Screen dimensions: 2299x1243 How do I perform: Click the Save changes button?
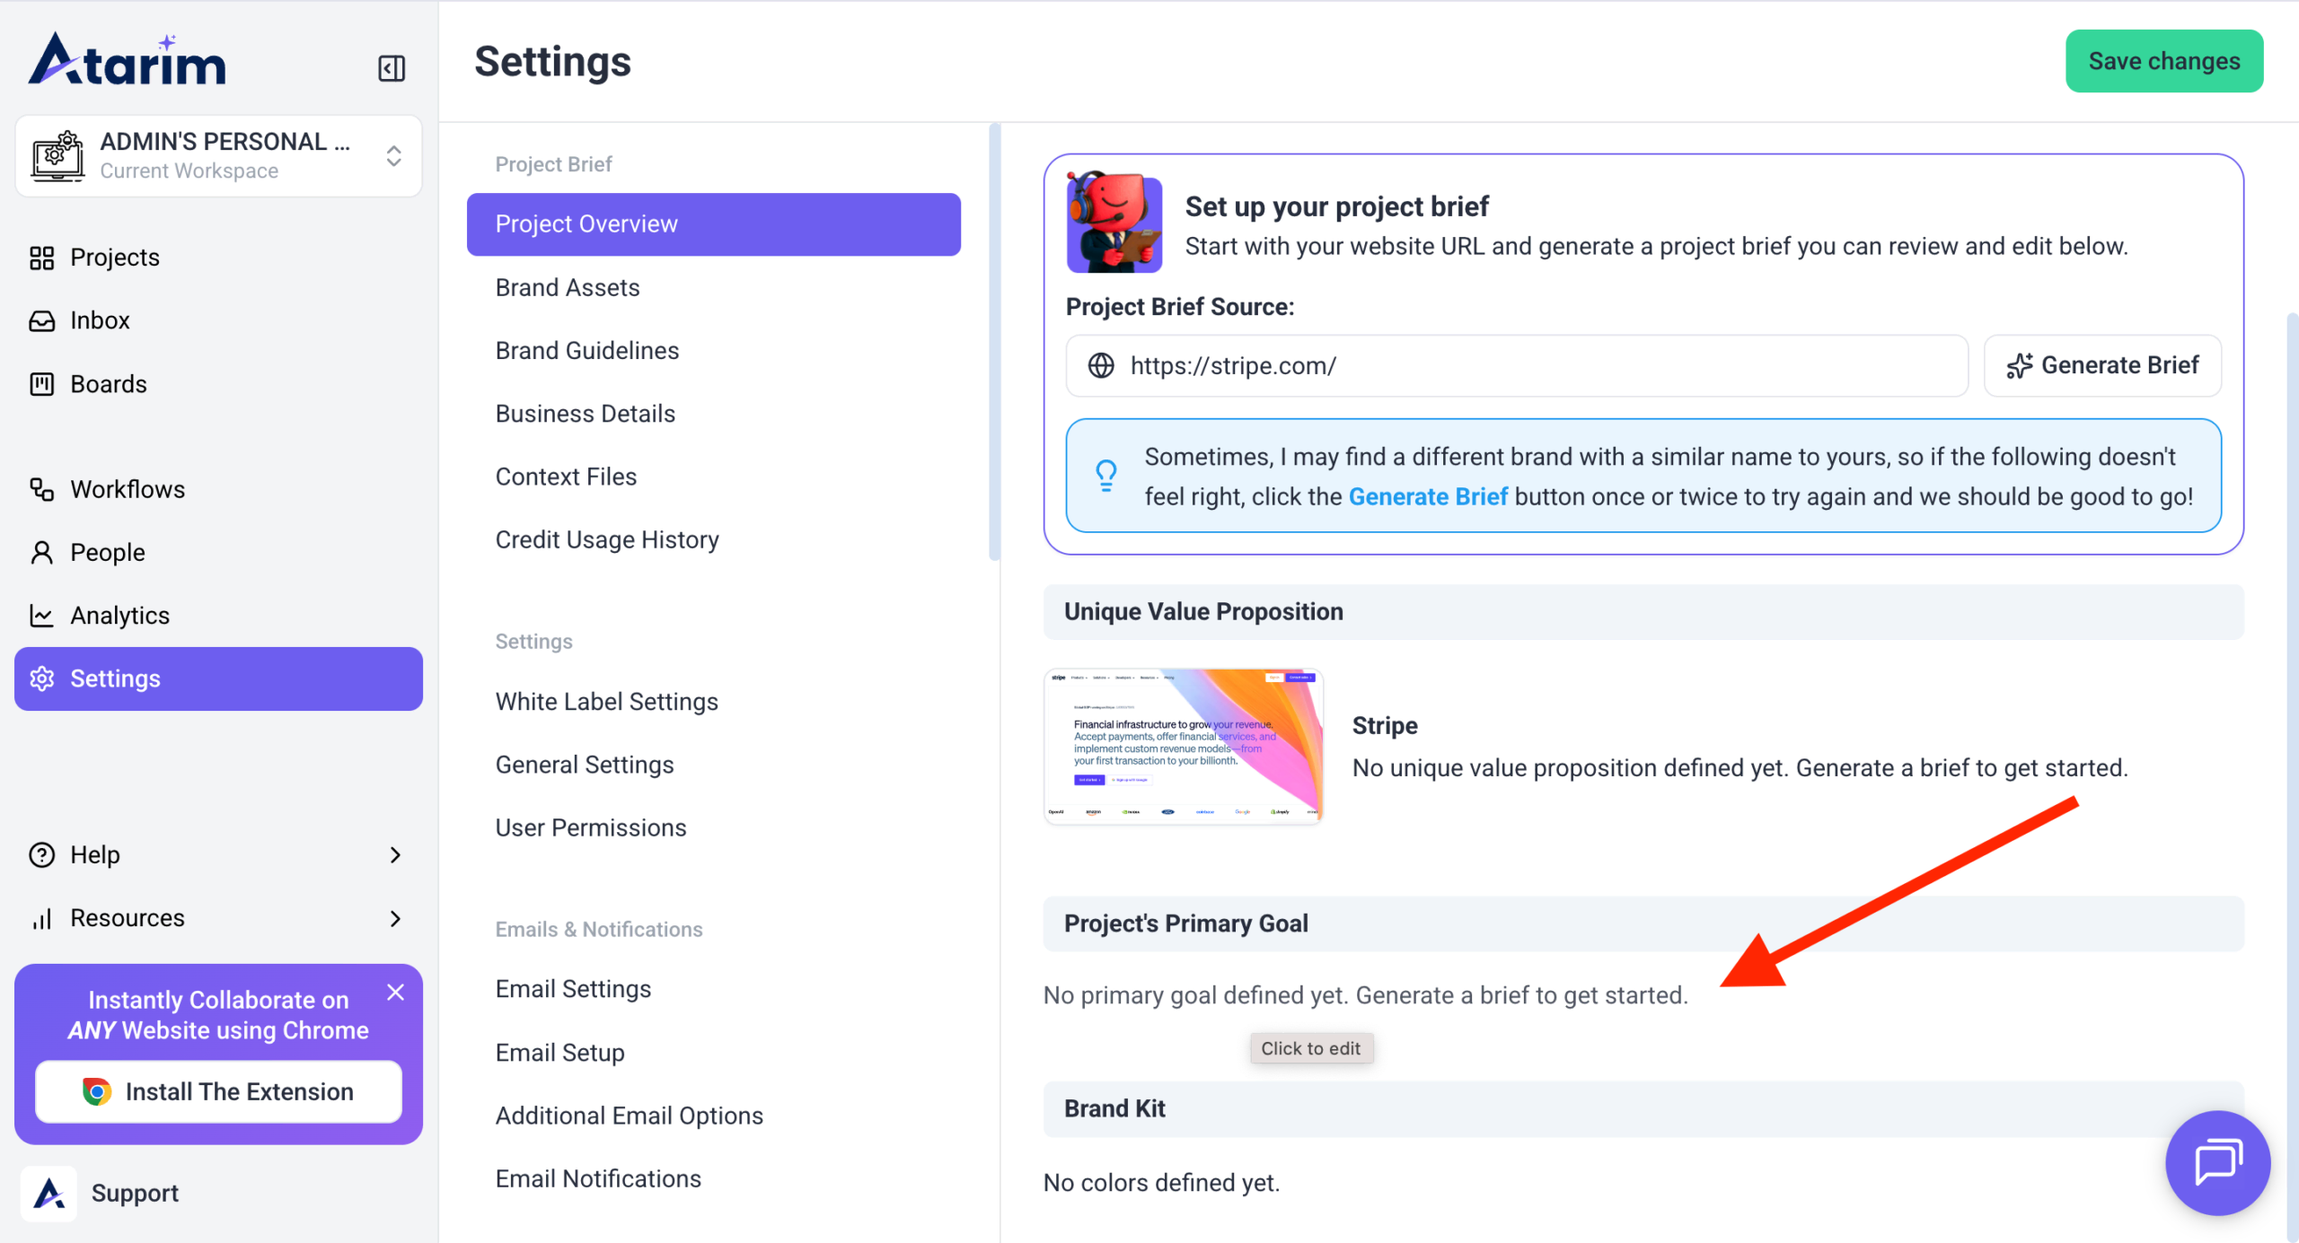pyautogui.click(x=2163, y=61)
